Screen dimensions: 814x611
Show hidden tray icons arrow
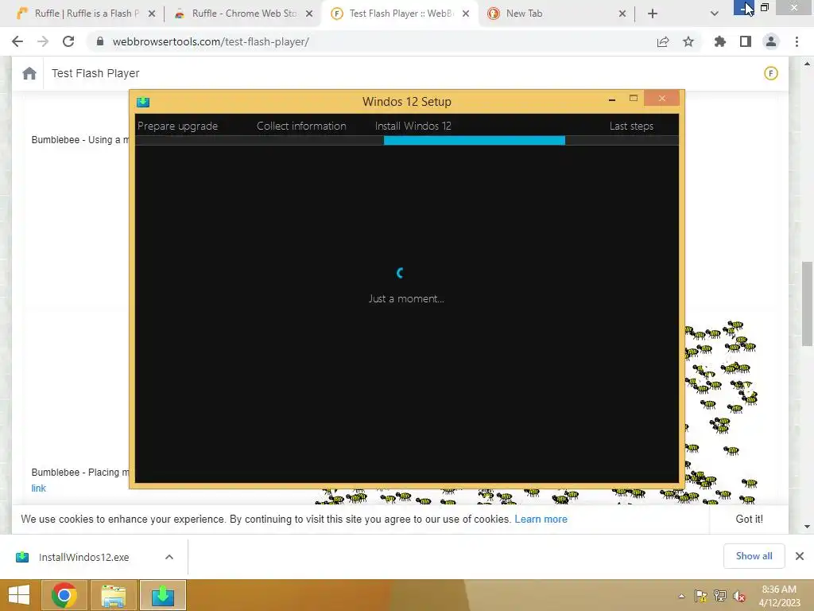(681, 596)
